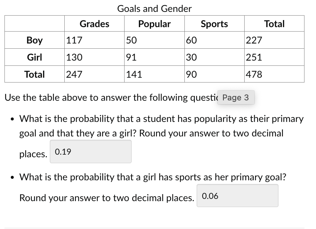The height and width of the screenshot is (229, 316).
Task: Click the Sports column header
Action: coord(214,23)
